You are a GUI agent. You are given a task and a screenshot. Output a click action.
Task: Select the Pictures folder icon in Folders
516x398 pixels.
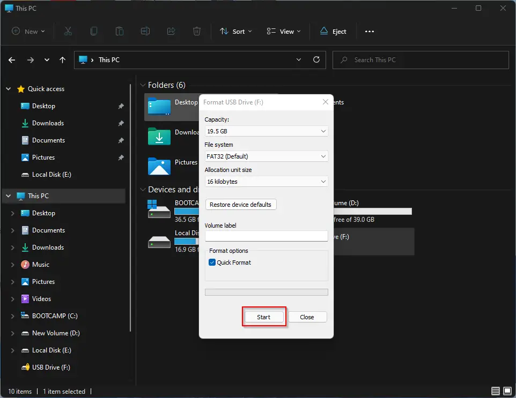click(x=159, y=166)
